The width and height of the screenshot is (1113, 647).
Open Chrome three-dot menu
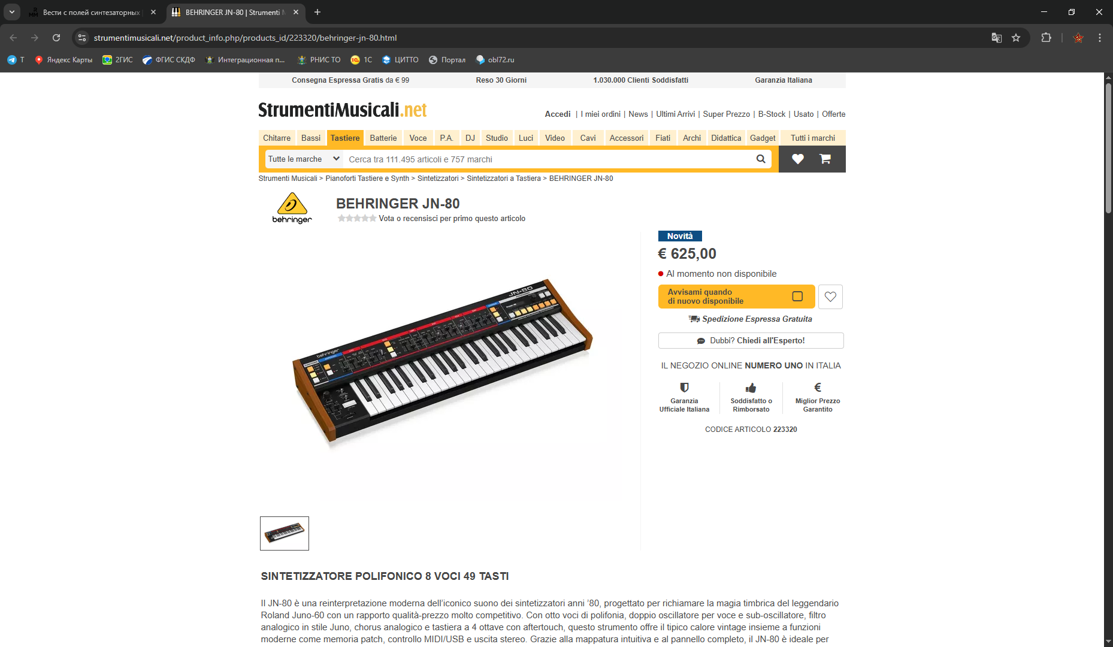(x=1100, y=38)
